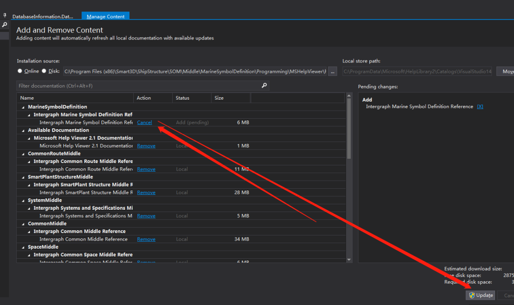Collapse the CommonRouteMiddle group
Viewport: 514px width, 305px height.
point(23,153)
